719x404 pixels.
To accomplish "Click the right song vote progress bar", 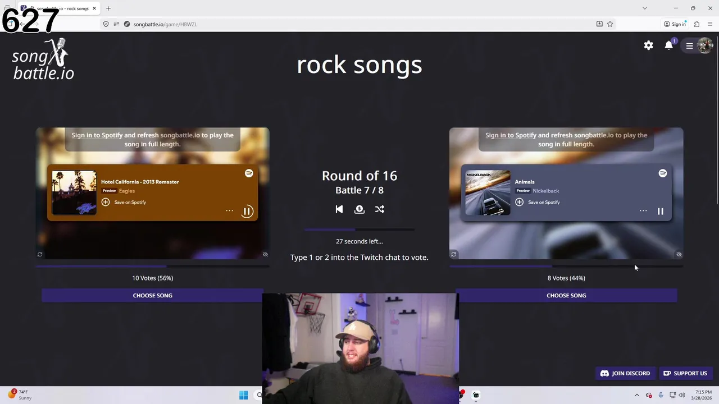I will coord(566,267).
